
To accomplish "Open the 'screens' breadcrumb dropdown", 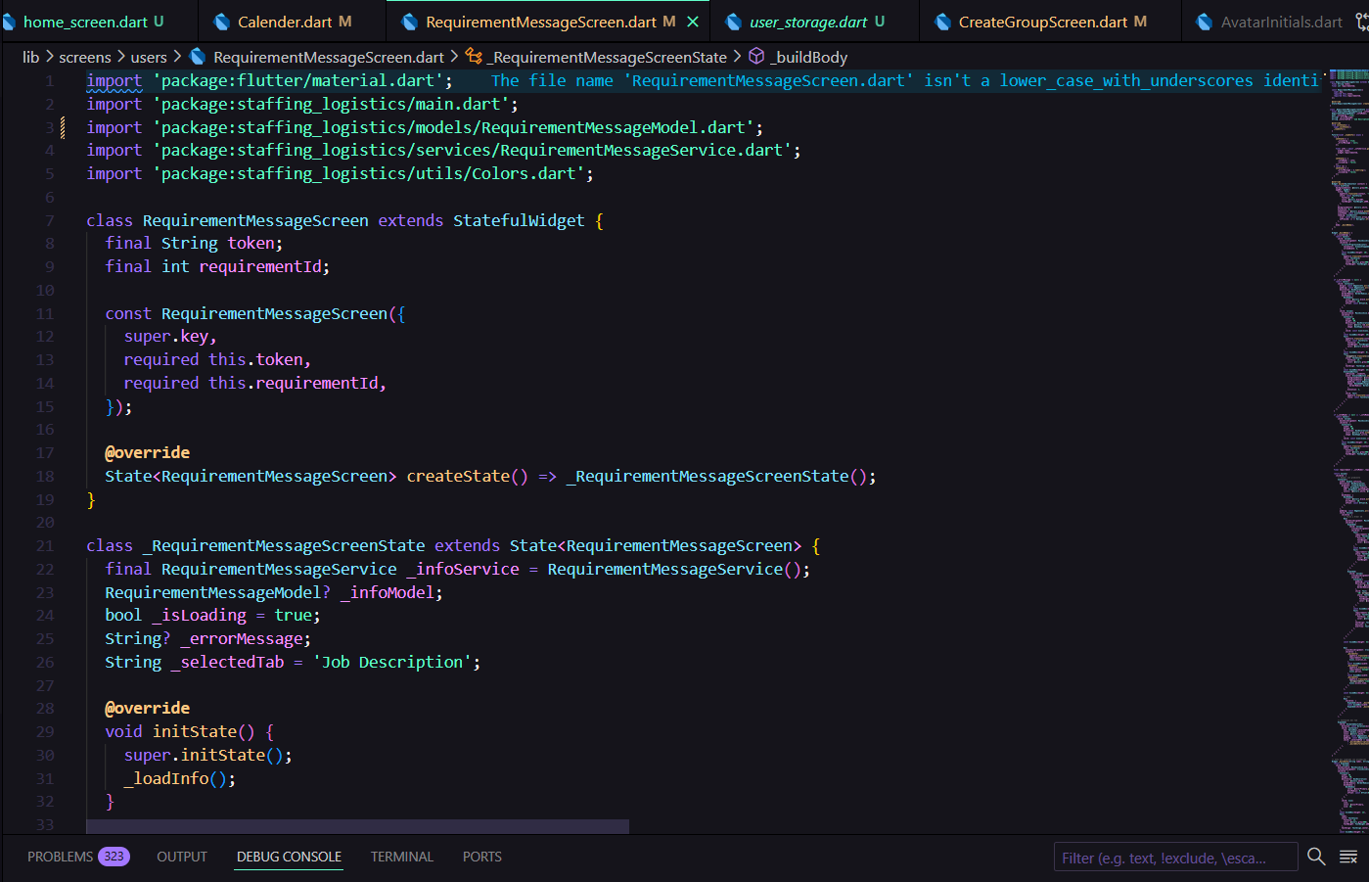I will coord(84,57).
